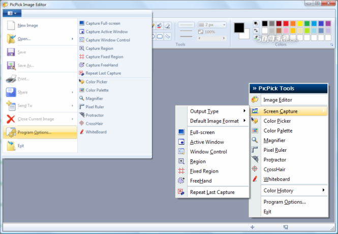Click Exit in the application menu

coord(40,146)
